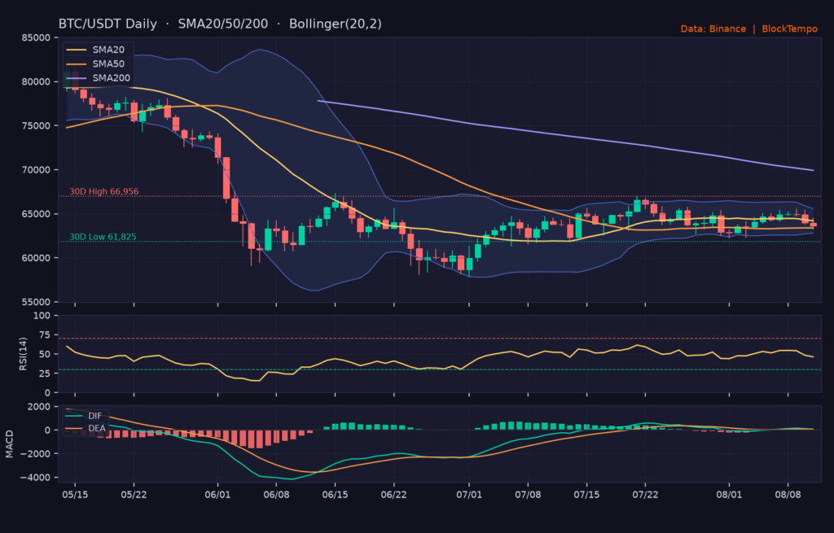Click the 65000 price axis label
This screenshot has height=533, width=834.
(x=36, y=214)
